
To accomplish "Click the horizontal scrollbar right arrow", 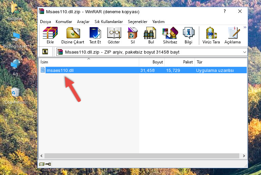I will [x=244, y=156].
